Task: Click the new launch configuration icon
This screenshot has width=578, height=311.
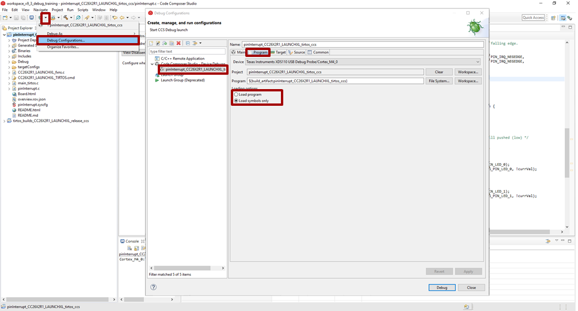Action: pyautogui.click(x=151, y=43)
